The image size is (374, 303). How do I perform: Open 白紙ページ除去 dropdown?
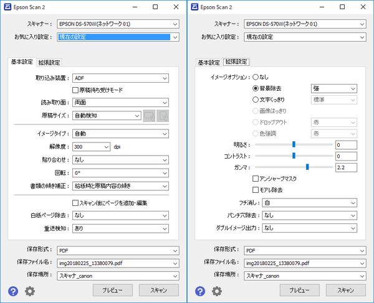120,215
